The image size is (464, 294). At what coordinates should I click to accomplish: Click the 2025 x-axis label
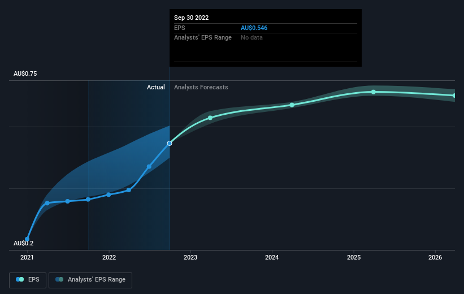coord(354,257)
